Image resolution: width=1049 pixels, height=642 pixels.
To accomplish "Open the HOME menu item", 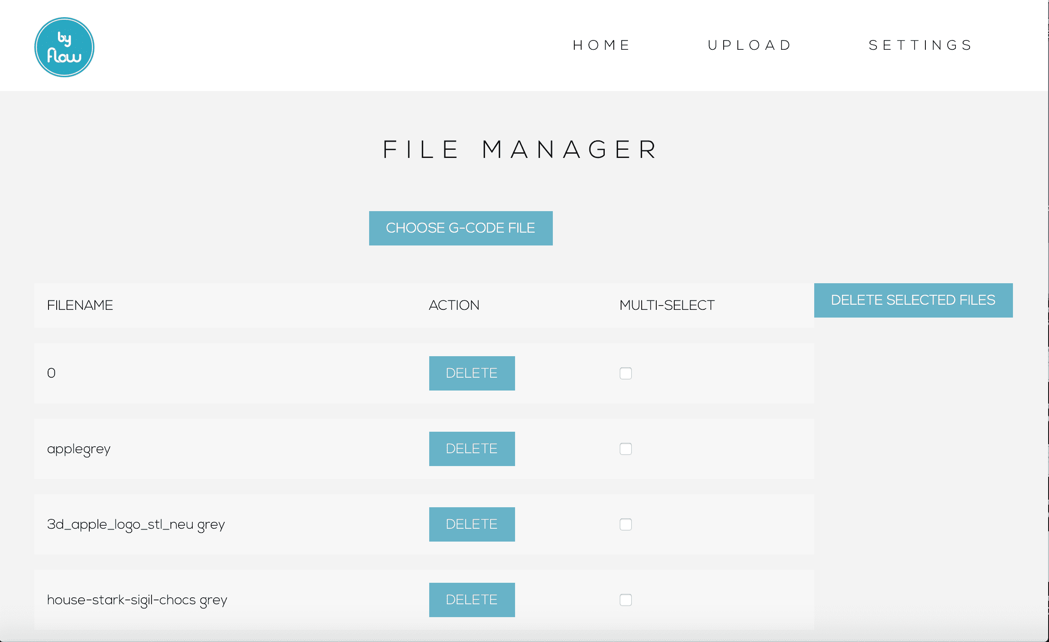I will pos(601,45).
